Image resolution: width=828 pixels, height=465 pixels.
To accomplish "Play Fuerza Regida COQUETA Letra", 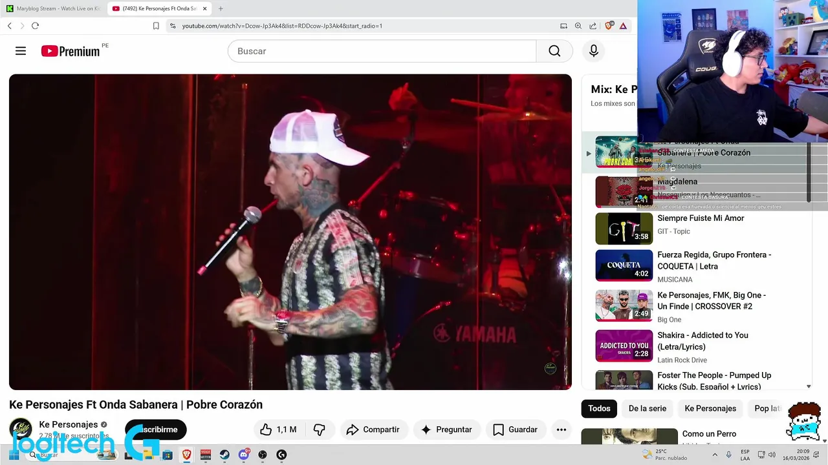I will point(714,260).
